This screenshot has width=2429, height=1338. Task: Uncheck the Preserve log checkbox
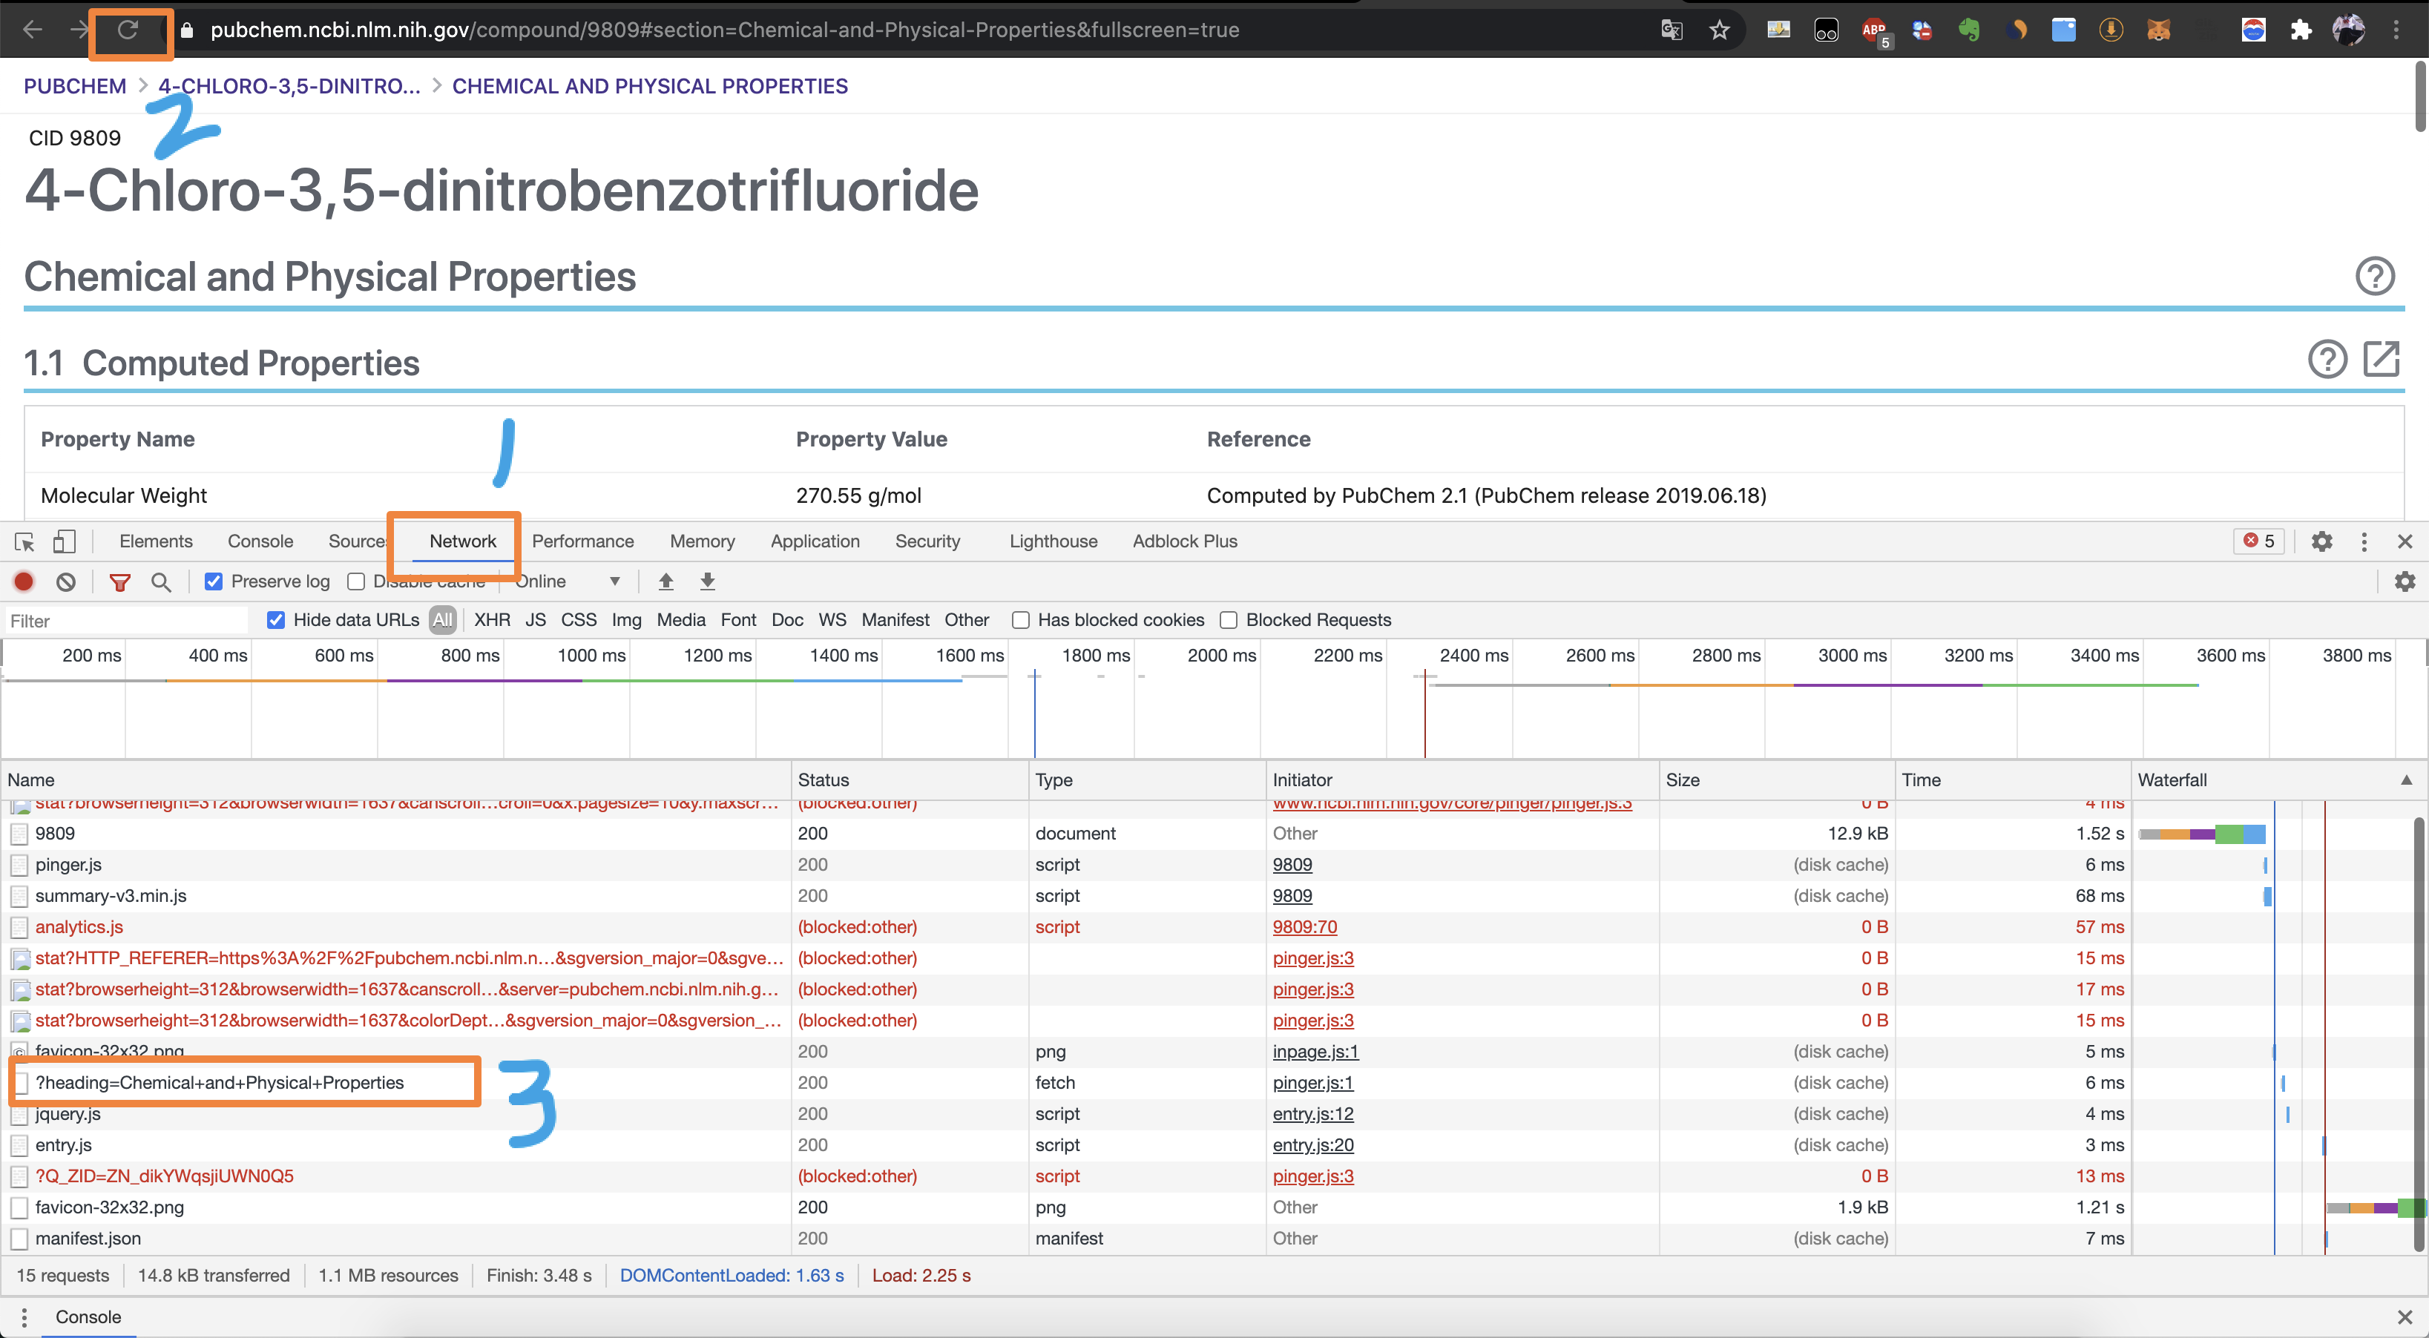pos(213,581)
